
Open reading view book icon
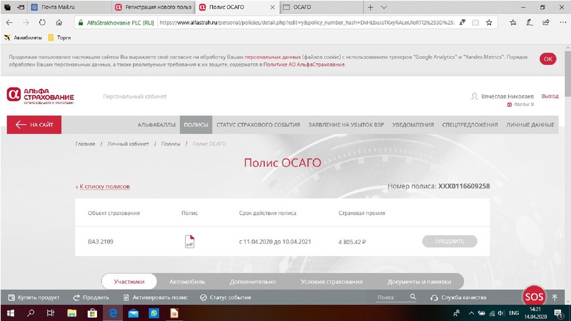(476, 22)
